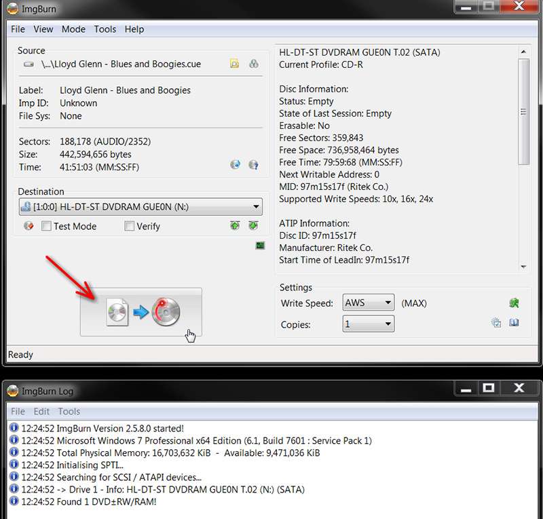Open the Tools menu in ImgBurn
The height and width of the screenshot is (519, 543).
pyautogui.click(x=105, y=29)
